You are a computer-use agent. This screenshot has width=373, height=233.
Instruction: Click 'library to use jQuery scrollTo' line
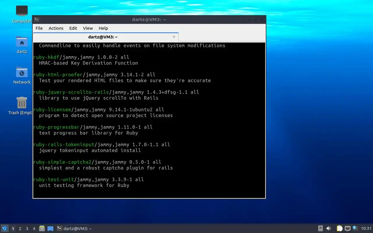coord(99,98)
